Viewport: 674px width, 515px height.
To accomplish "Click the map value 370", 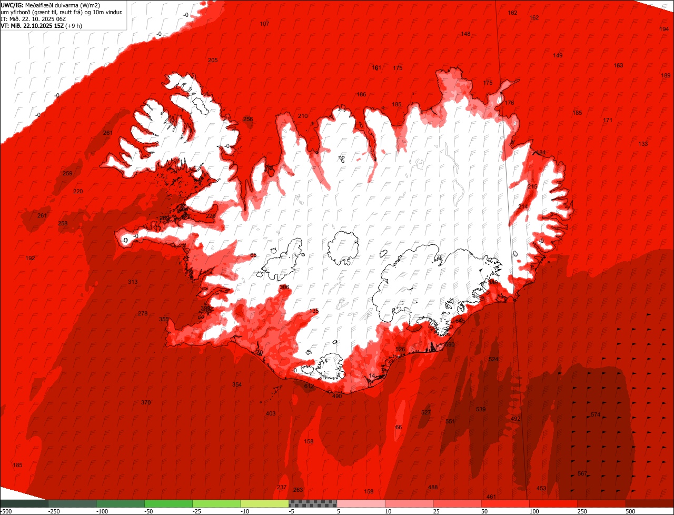I will click(146, 403).
